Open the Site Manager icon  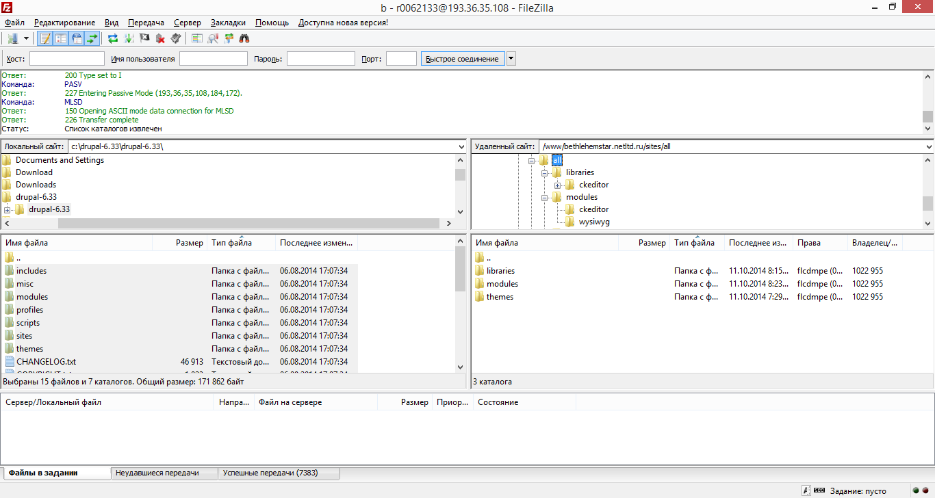(12, 38)
